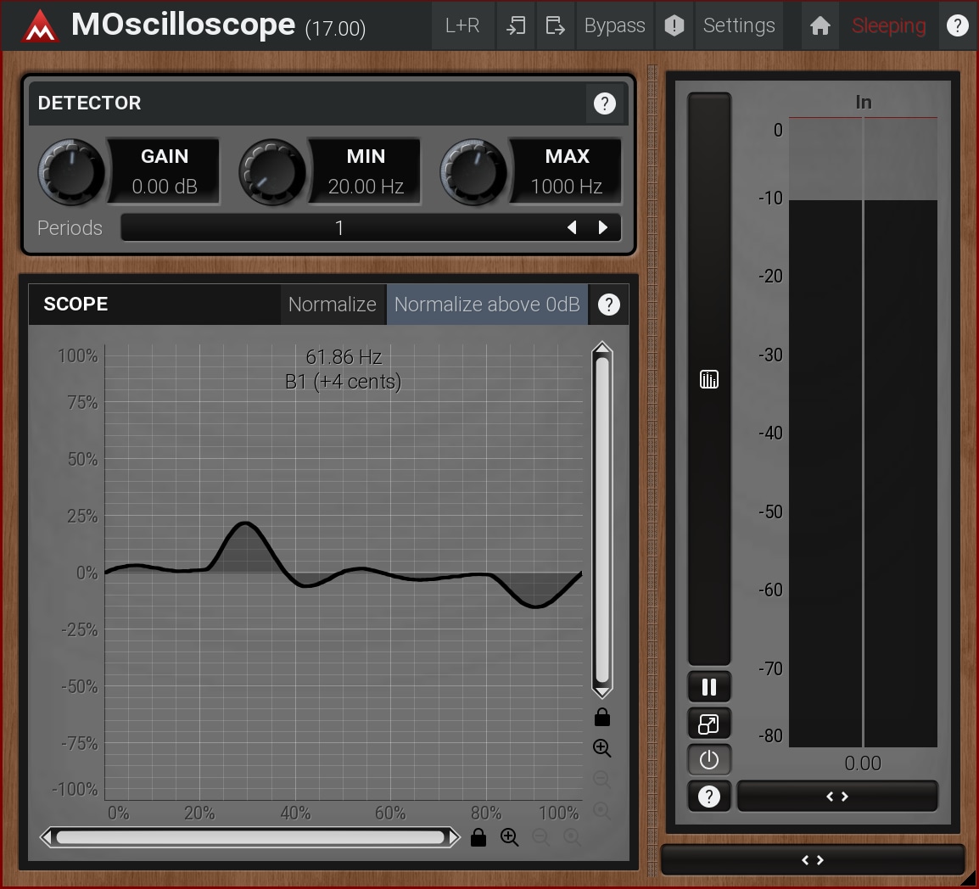Click the GAIN knob in Detector
Image resolution: width=979 pixels, height=889 pixels.
point(72,170)
